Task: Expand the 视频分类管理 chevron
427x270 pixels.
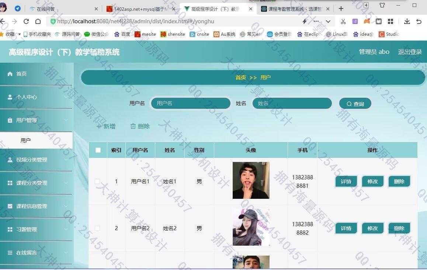Action: pyautogui.click(x=66, y=160)
